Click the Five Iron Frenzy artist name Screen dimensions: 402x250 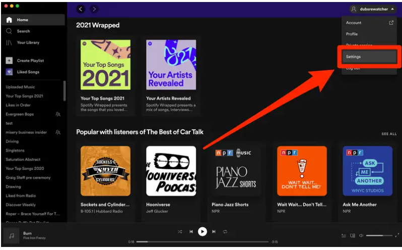34,238
